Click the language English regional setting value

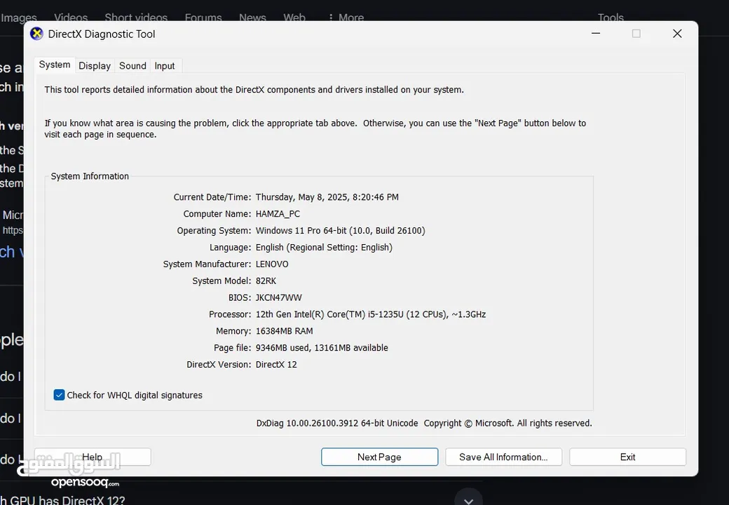pyautogui.click(x=324, y=248)
